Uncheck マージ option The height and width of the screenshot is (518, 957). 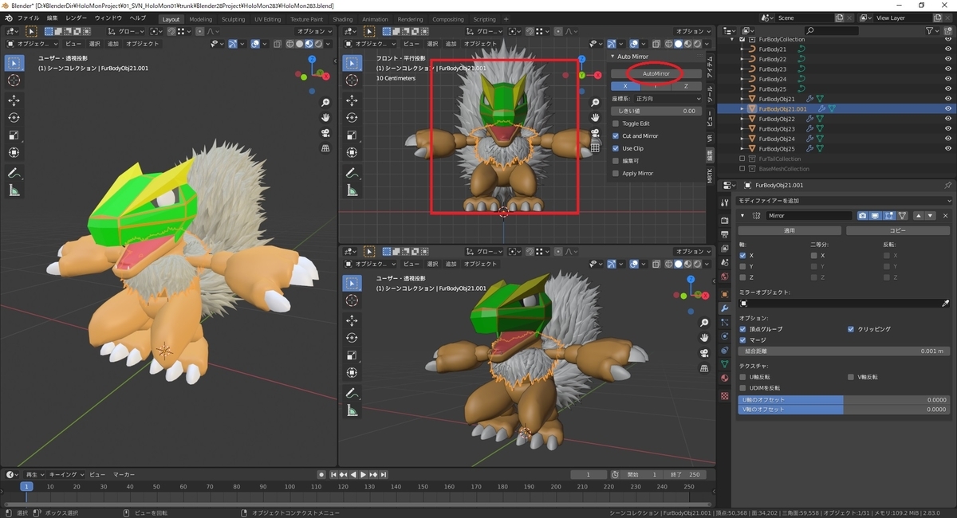[x=743, y=339]
